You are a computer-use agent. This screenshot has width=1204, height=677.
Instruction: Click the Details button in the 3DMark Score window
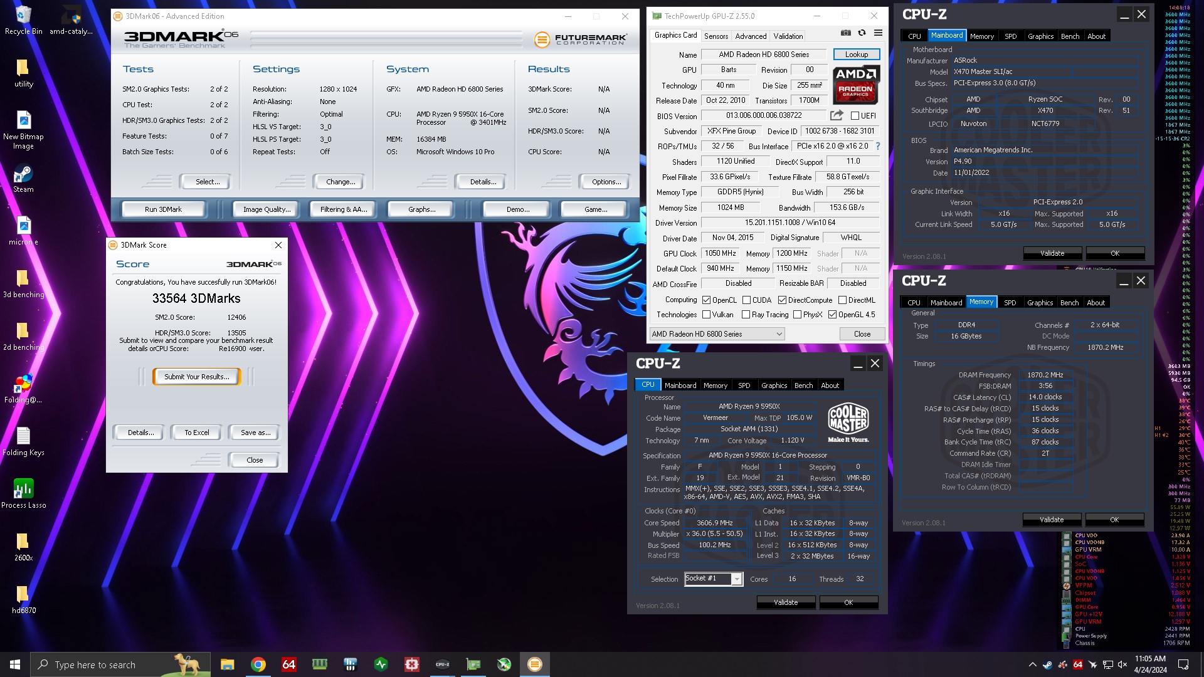[x=140, y=433]
